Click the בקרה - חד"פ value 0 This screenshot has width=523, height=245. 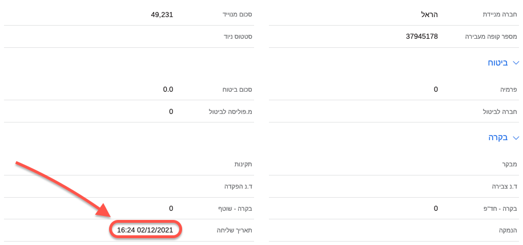point(436,209)
